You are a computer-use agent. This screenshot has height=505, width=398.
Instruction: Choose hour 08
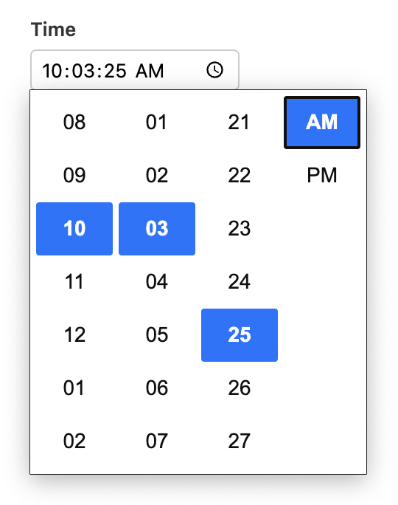[74, 123]
